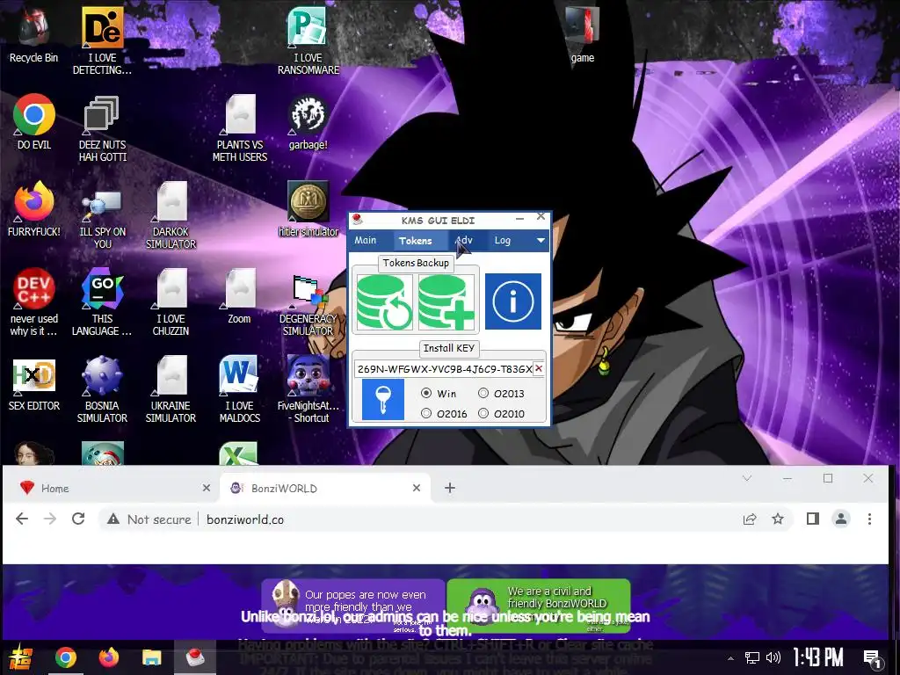Open the Main tab in KMS GUI
The image size is (900, 675).
tap(365, 240)
